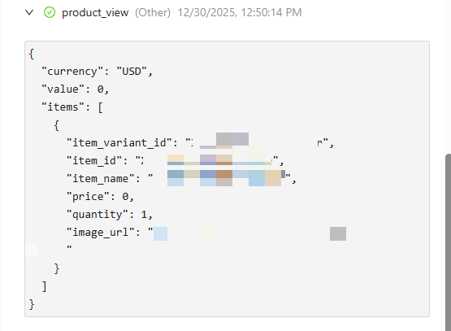
Task: Click the "price": 0 line
Action: point(100,197)
